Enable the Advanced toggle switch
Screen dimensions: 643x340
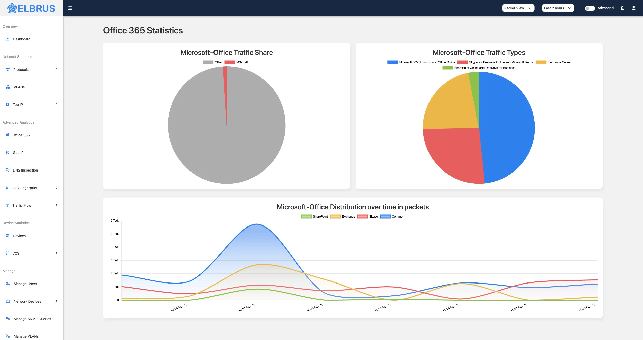click(590, 8)
